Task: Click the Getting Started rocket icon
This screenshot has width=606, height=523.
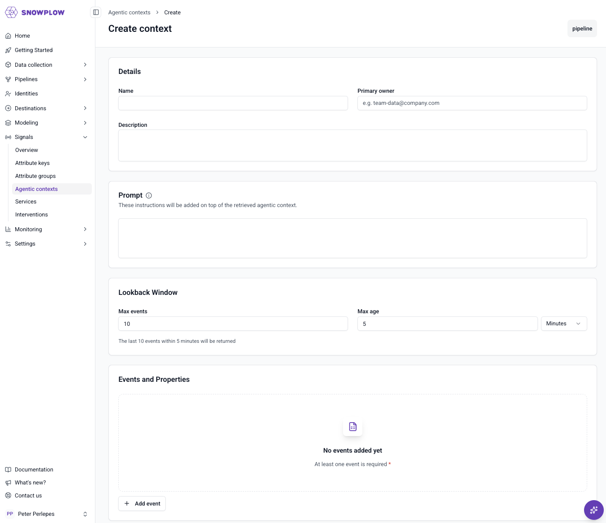Action: (8, 50)
